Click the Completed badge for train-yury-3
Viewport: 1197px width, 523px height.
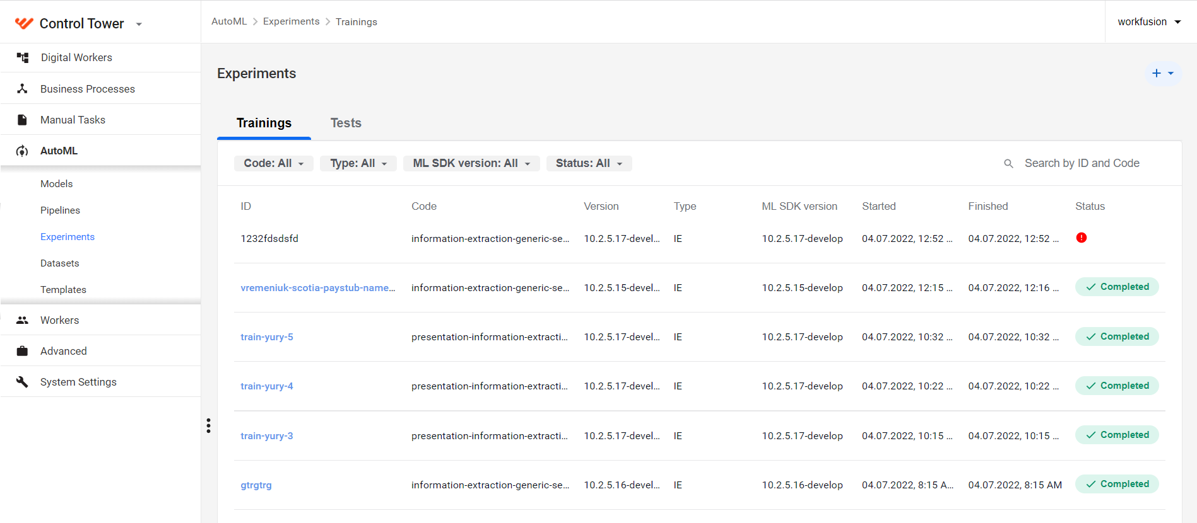(x=1117, y=435)
